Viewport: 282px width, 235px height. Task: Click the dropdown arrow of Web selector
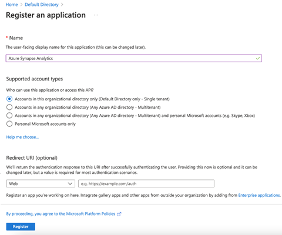[70, 184]
